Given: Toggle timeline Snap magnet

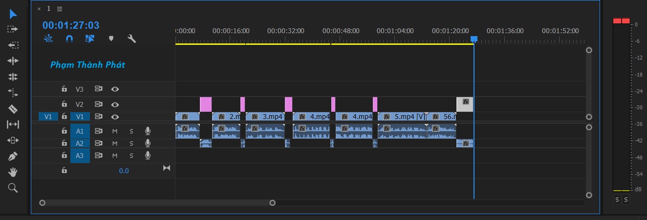Looking at the screenshot, I should [x=69, y=39].
